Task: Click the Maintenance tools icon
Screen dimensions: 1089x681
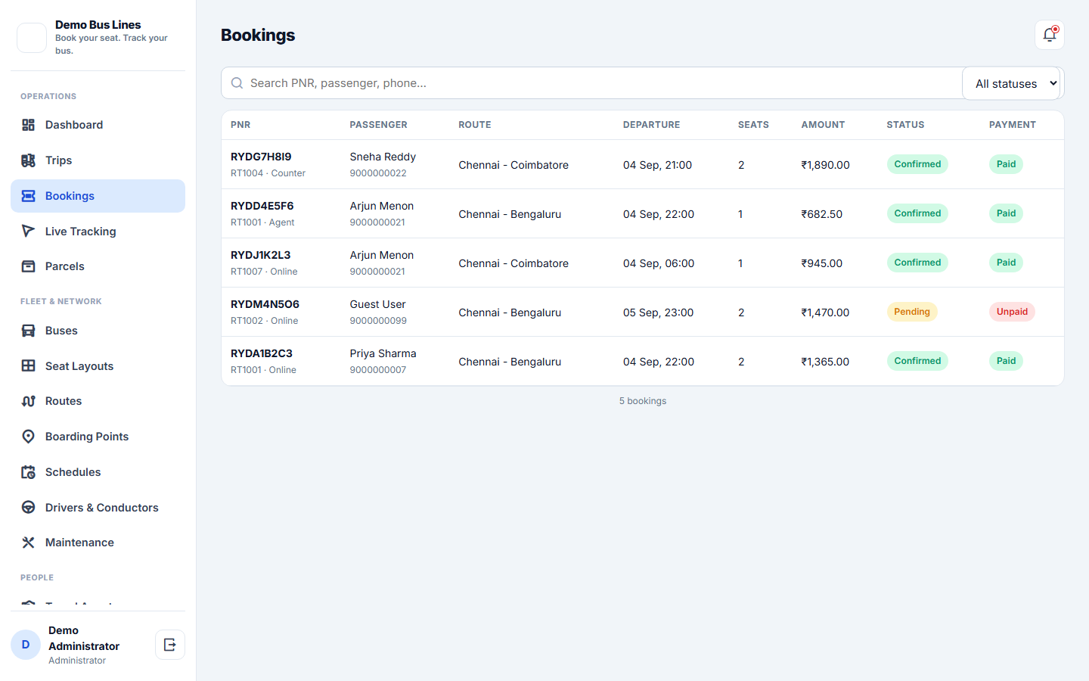Action: click(x=28, y=543)
